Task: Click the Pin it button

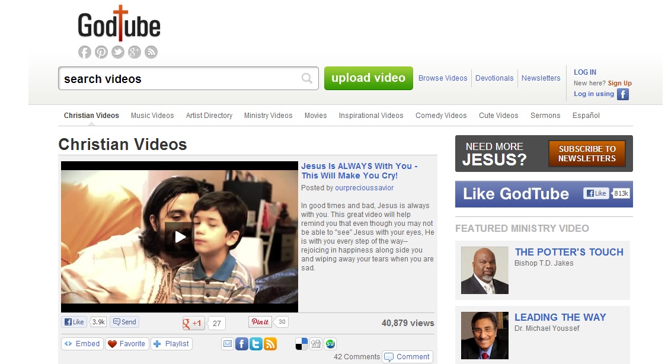Action: (x=260, y=322)
